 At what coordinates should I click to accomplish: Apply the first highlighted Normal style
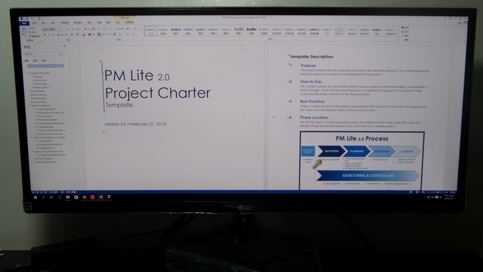(151, 31)
